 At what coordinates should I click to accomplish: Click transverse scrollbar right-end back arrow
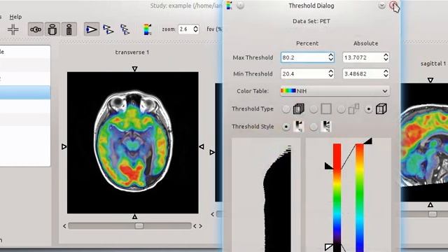coord(195,226)
